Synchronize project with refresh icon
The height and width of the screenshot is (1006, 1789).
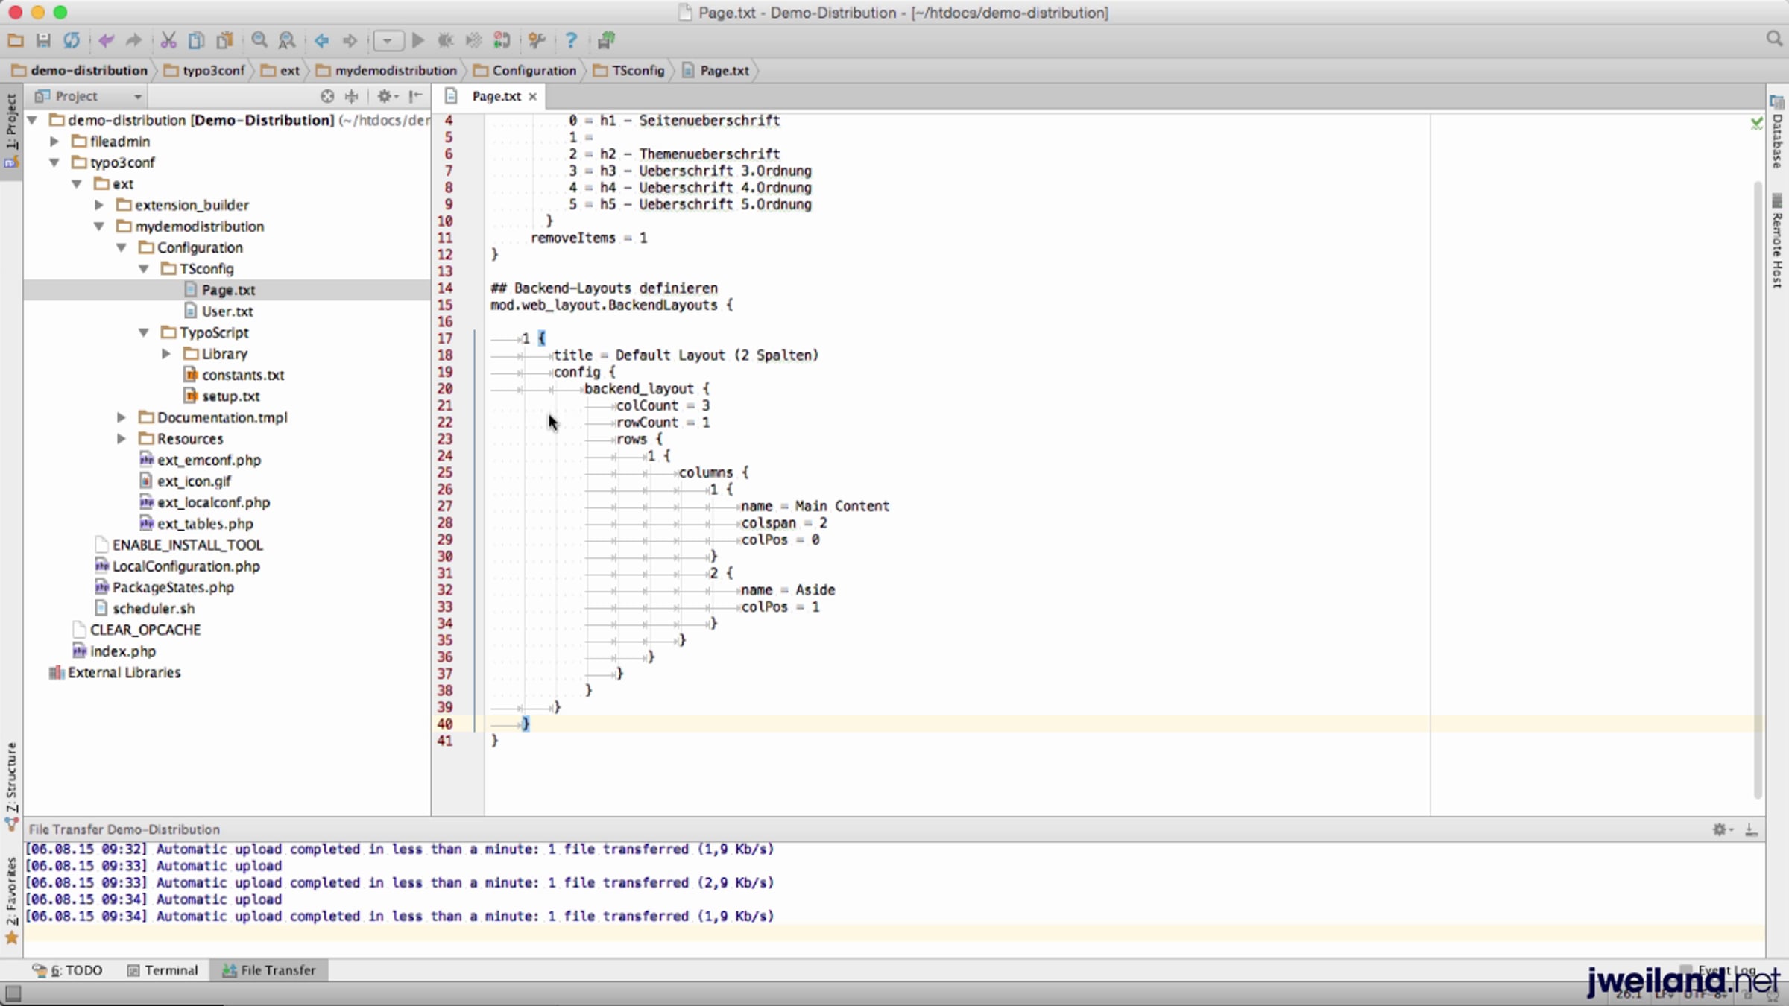[72, 40]
